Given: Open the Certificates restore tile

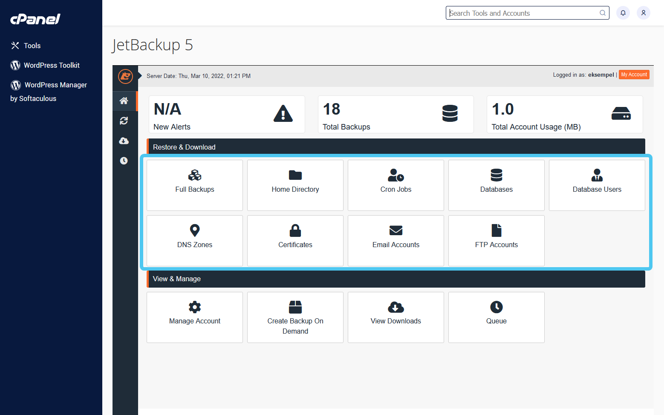Looking at the screenshot, I should click(295, 240).
